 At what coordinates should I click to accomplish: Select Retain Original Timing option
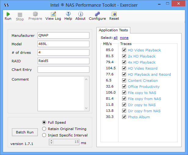pos(44,129)
